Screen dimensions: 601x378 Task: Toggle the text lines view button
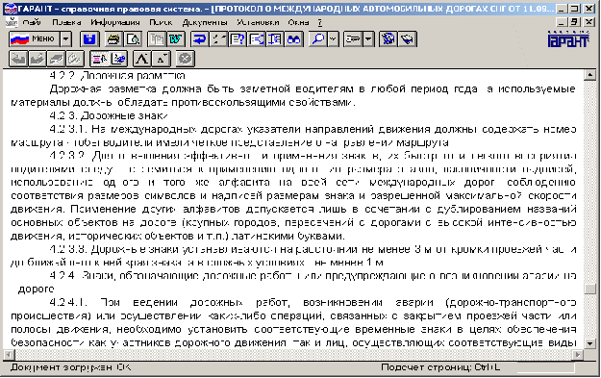[99, 59]
